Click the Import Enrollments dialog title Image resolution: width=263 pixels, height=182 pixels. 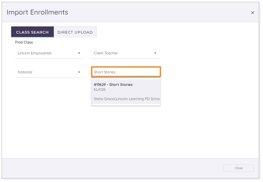[x=37, y=12]
